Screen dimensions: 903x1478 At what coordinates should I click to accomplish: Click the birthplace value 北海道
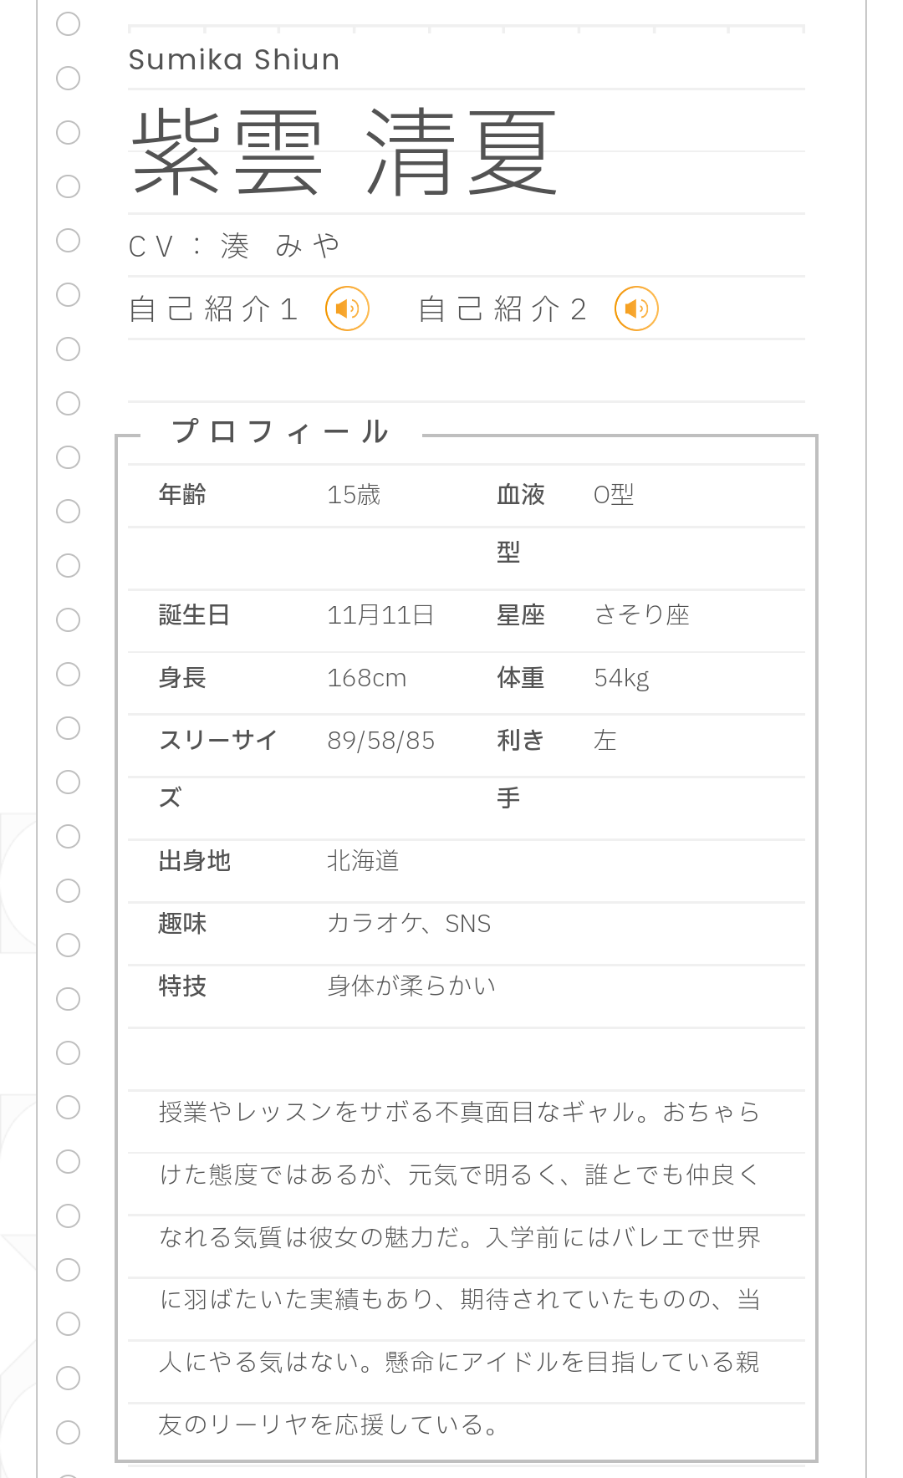coord(363,861)
